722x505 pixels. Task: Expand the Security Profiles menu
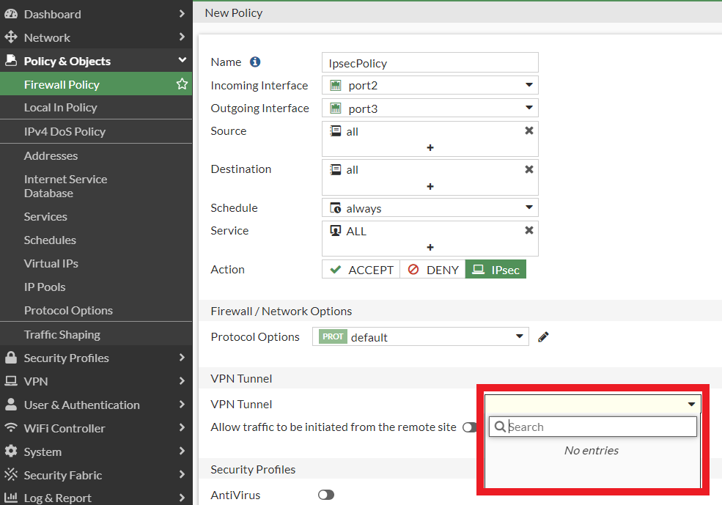(x=96, y=358)
